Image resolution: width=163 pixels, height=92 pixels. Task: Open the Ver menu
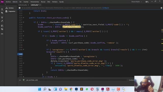click(20, 2)
